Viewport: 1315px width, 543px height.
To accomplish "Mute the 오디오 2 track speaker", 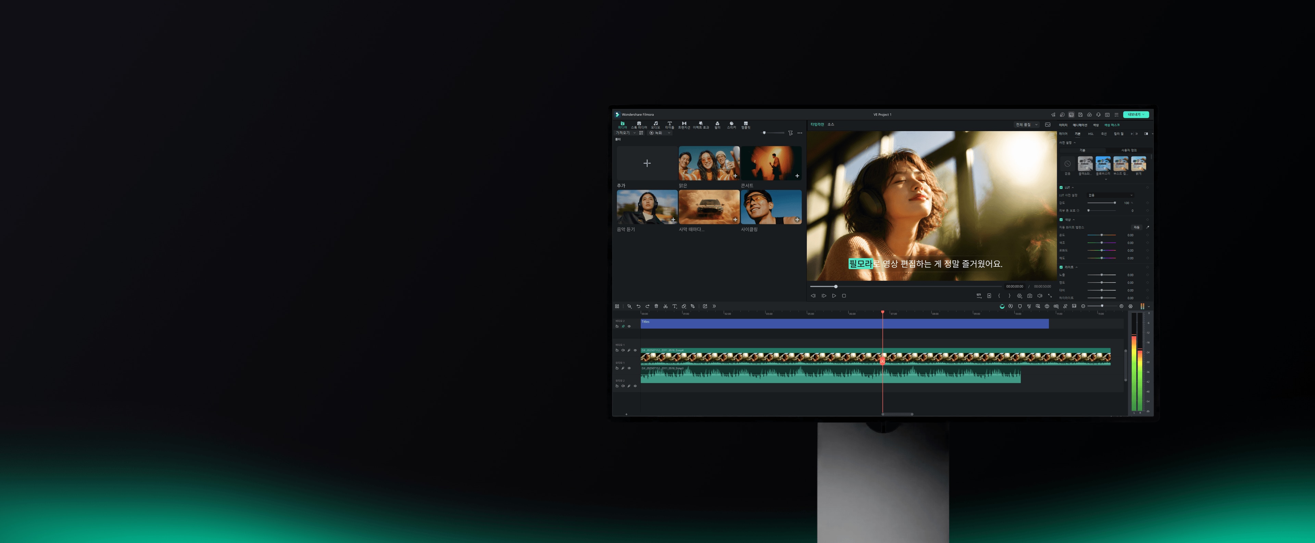I will click(623, 386).
